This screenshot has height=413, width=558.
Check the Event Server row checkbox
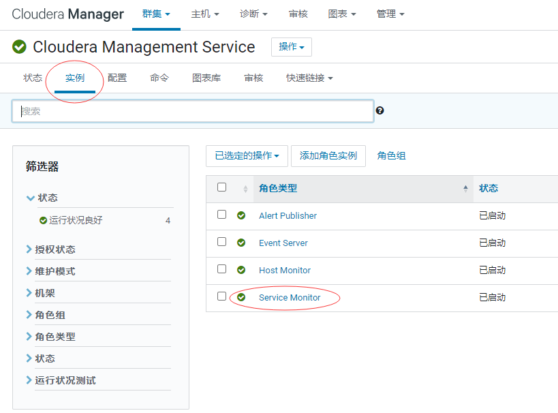pos(221,242)
